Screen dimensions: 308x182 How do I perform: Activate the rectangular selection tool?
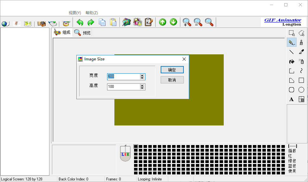[292, 33]
